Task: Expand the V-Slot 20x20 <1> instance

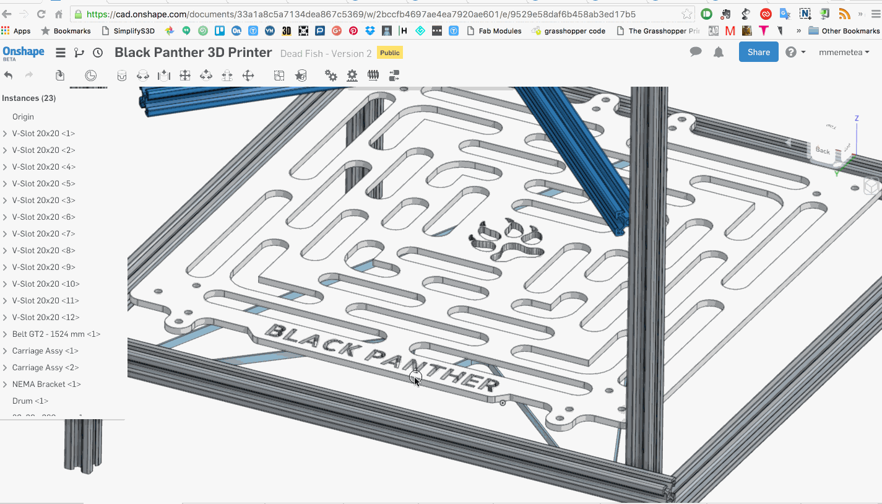Action: coord(5,134)
